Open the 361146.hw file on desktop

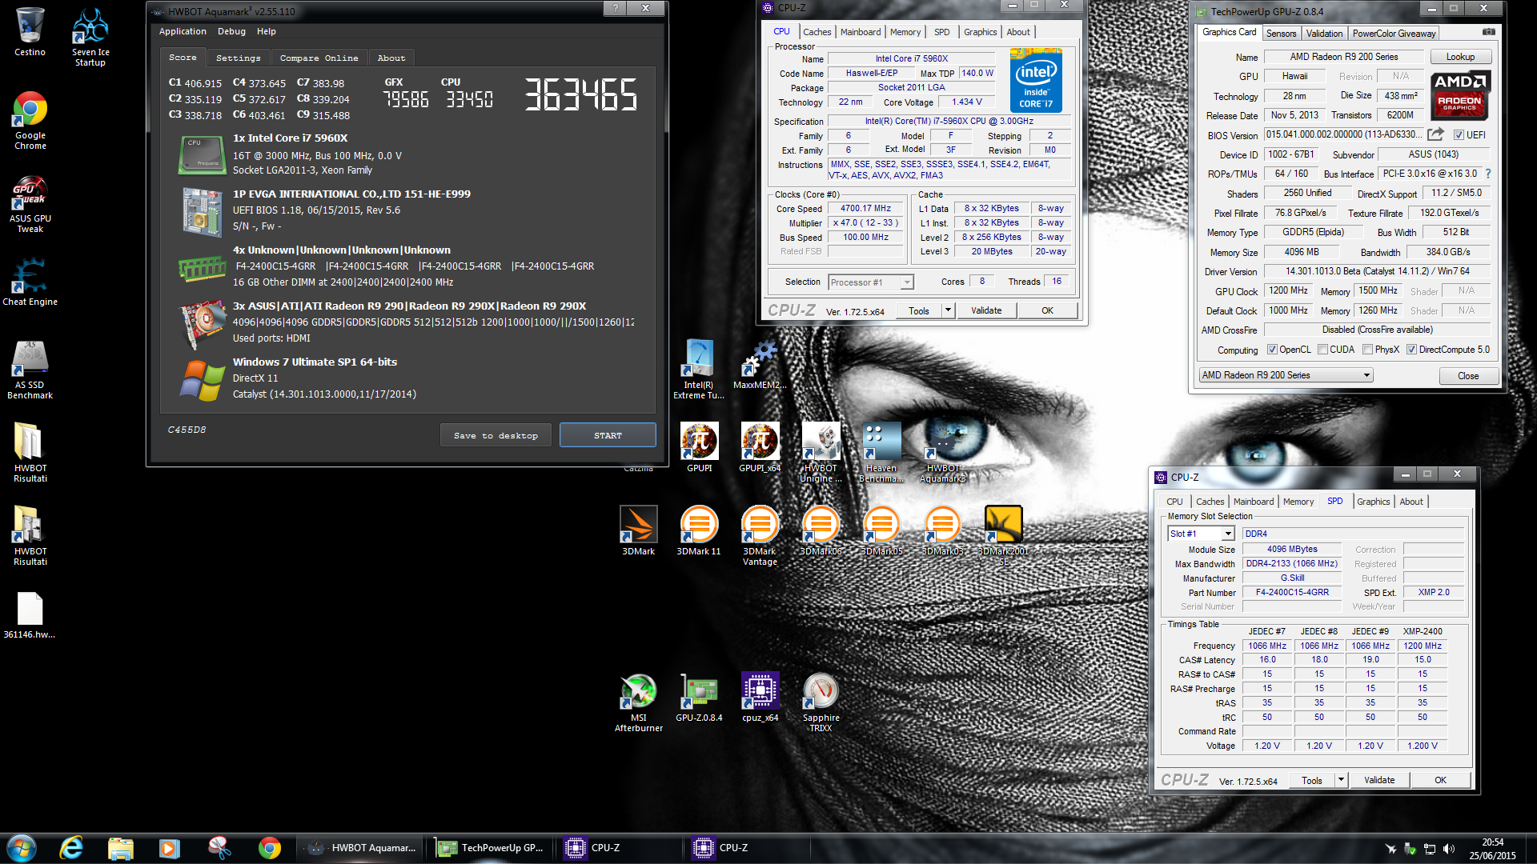30,614
